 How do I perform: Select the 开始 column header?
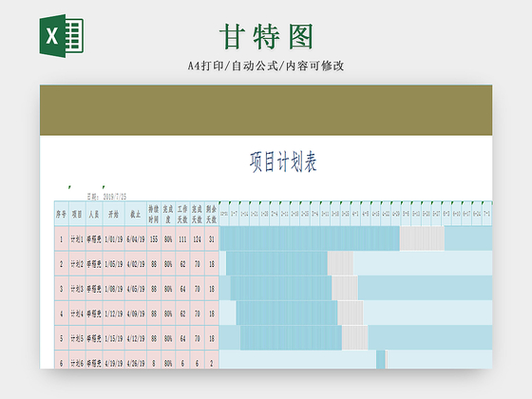pyautogui.click(x=114, y=214)
